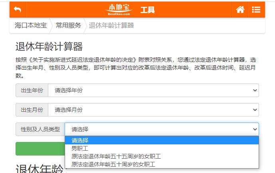The height and width of the screenshot is (173, 275).
Task: Click the 出生年份 field label
Action: [x=32, y=90]
